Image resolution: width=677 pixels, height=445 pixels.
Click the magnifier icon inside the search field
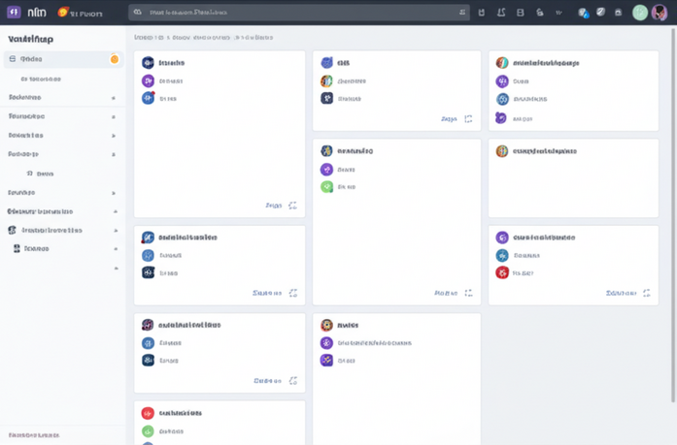pos(138,12)
